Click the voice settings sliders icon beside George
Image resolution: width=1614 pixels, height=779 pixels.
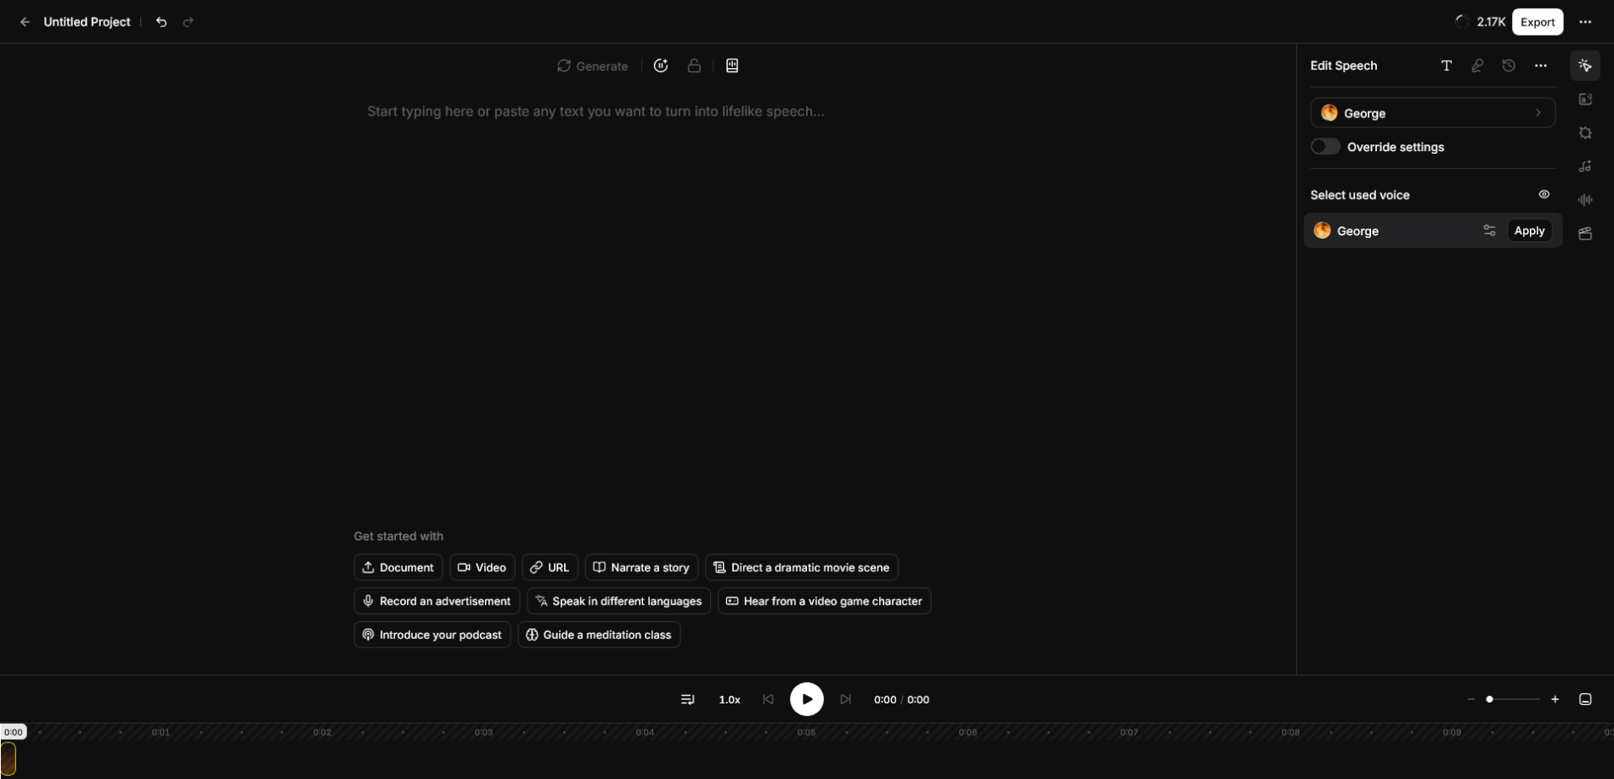click(1489, 230)
